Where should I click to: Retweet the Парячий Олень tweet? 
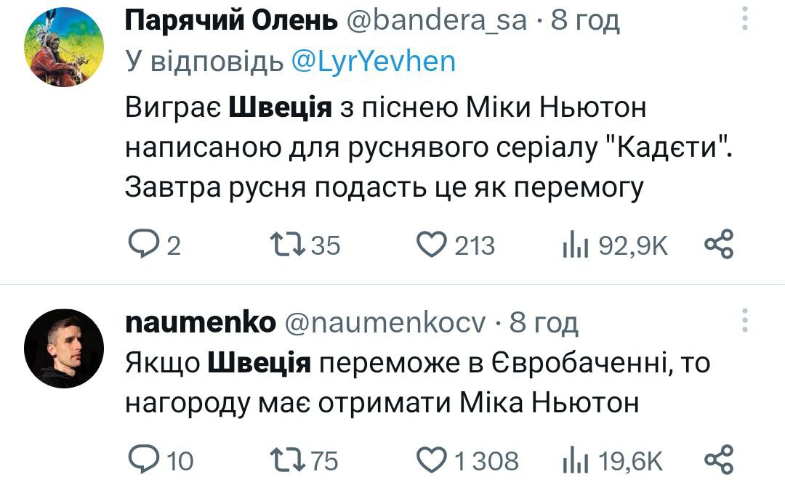pyautogui.click(x=288, y=246)
